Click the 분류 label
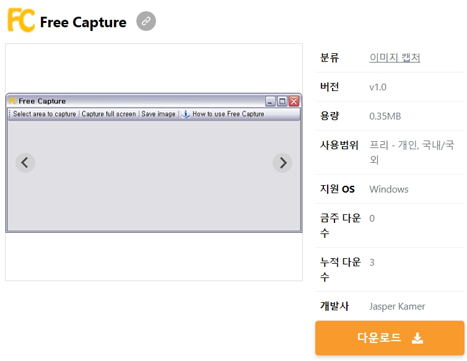The width and height of the screenshot is (467, 361). click(x=330, y=58)
